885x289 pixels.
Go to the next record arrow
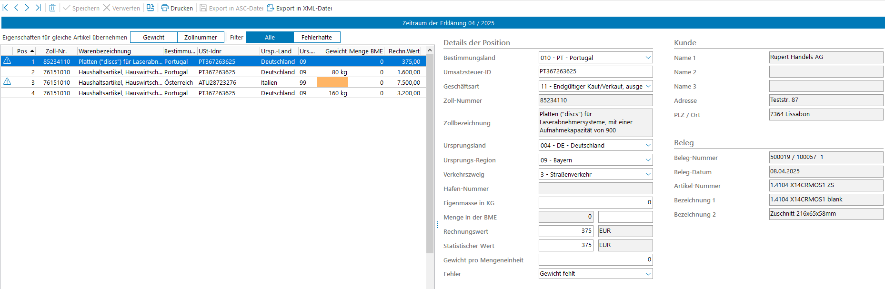click(x=27, y=8)
